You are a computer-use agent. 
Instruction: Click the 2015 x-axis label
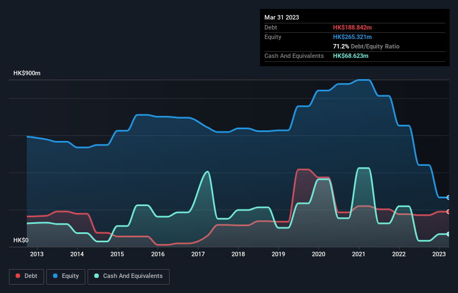(117, 254)
